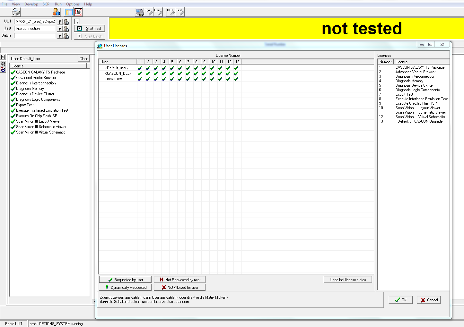Click the Dynamically Requested button
This screenshot has height=327, width=464.
click(x=125, y=288)
